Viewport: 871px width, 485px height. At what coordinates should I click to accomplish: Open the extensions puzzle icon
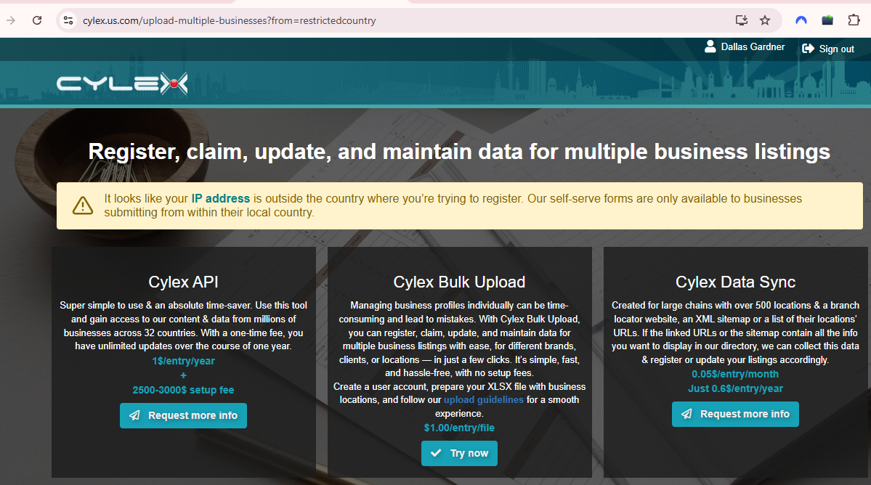(x=854, y=20)
